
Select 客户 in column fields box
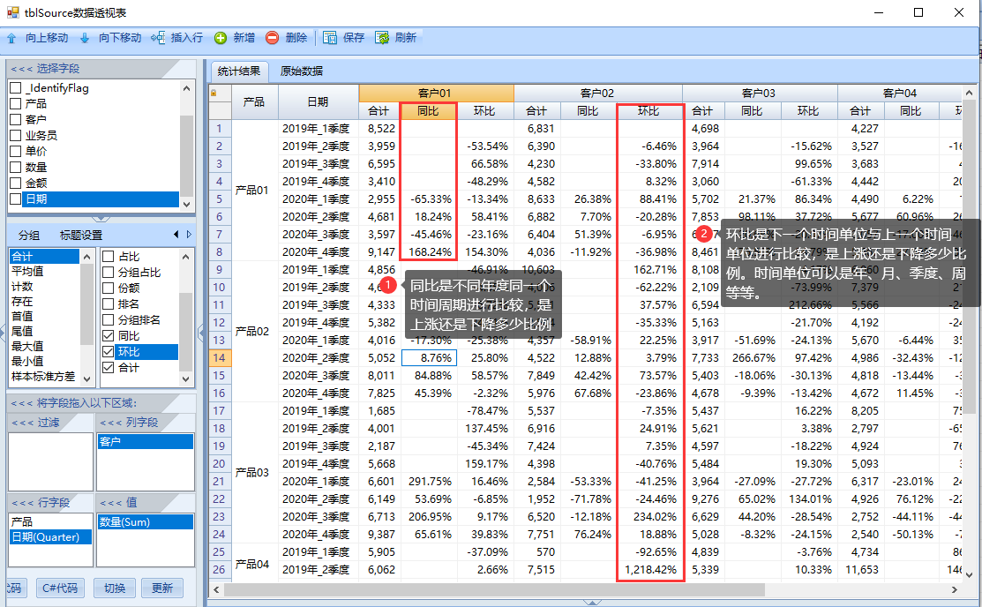click(x=146, y=442)
